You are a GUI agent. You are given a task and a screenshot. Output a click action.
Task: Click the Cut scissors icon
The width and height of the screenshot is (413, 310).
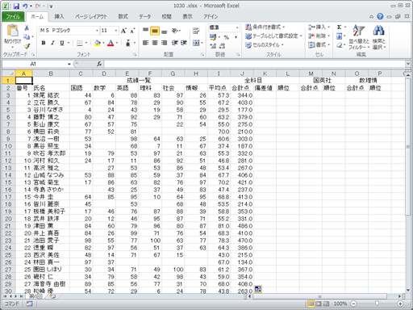click(x=27, y=27)
